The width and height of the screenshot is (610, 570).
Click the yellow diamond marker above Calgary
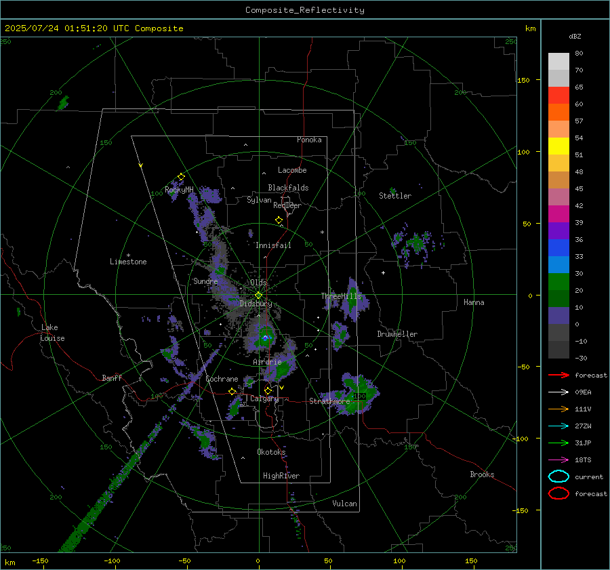click(x=268, y=390)
